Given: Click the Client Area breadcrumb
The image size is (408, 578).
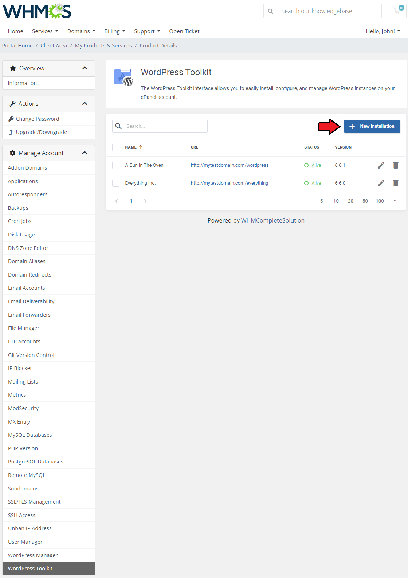Looking at the screenshot, I should coord(54,46).
